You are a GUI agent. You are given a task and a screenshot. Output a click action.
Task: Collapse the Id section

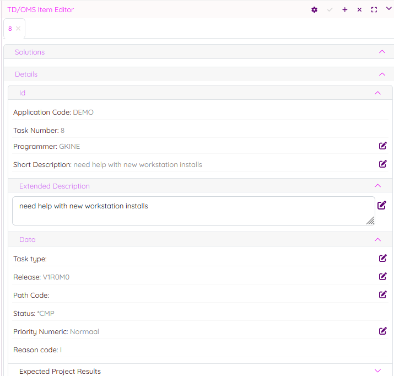coord(377,93)
